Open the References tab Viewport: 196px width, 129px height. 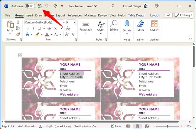[x=75, y=15]
